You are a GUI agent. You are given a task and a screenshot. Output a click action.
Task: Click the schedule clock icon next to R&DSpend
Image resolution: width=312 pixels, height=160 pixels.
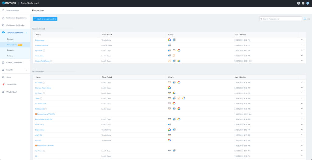pyautogui.click(x=46, y=109)
